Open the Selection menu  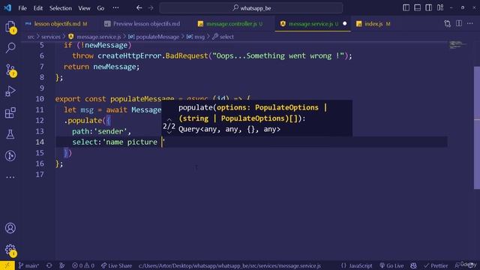61,8
